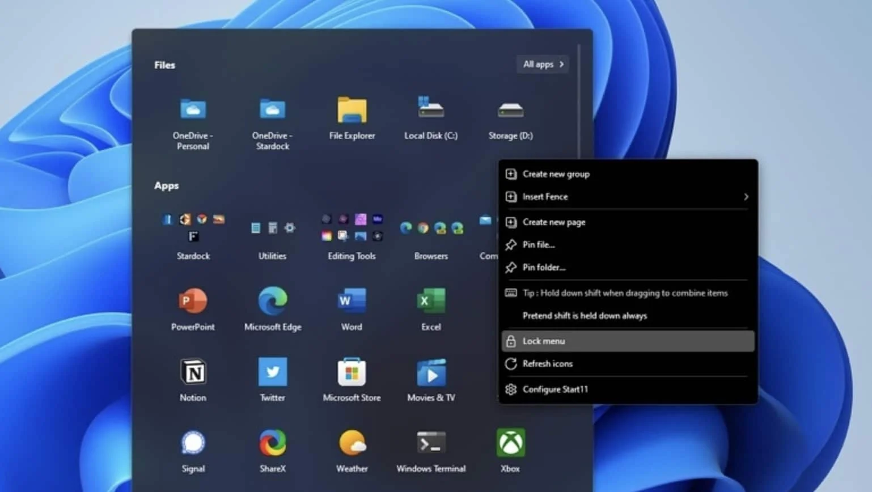Viewport: 872px width, 492px height.
Task: Launch PowerPoint
Action: [193, 309]
